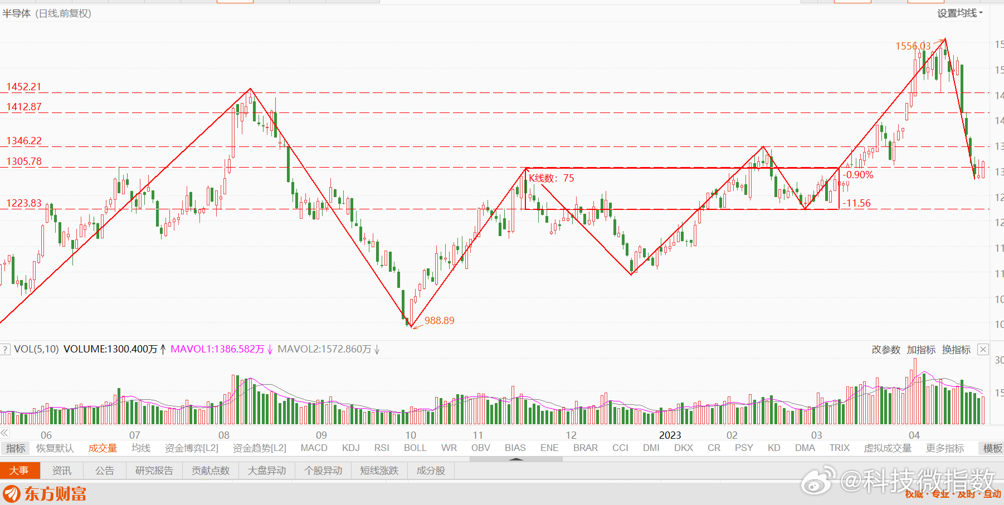Switch to MACD indicator
Screen dimensions: 1004x505
(314, 448)
